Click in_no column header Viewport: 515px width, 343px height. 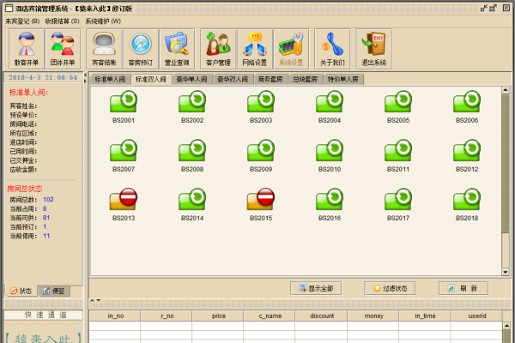coord(115,316)
